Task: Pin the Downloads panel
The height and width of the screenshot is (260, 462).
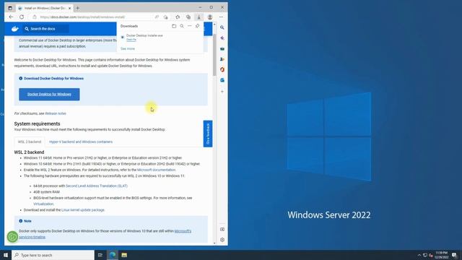Action: 197,26
